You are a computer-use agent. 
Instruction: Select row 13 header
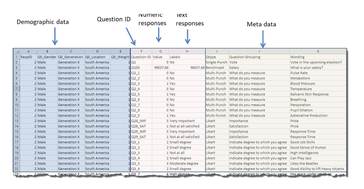16,121
